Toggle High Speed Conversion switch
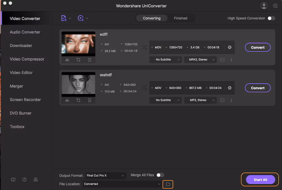The height and width of the screenshot is (190, 282). 271,18
